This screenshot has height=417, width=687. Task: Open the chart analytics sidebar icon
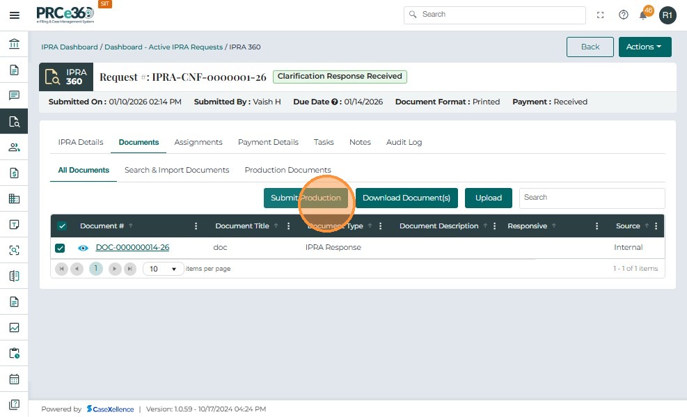click(14, 328)
